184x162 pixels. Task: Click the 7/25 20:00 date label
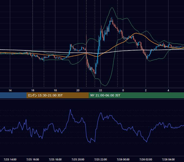[x=78, y=159]
